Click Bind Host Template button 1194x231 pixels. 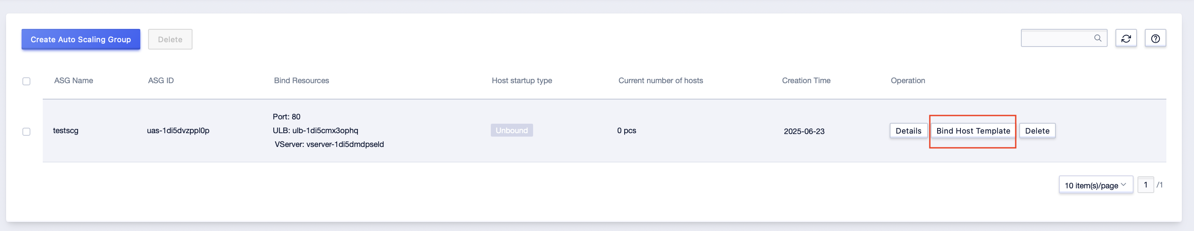click(x=973, y=131)
